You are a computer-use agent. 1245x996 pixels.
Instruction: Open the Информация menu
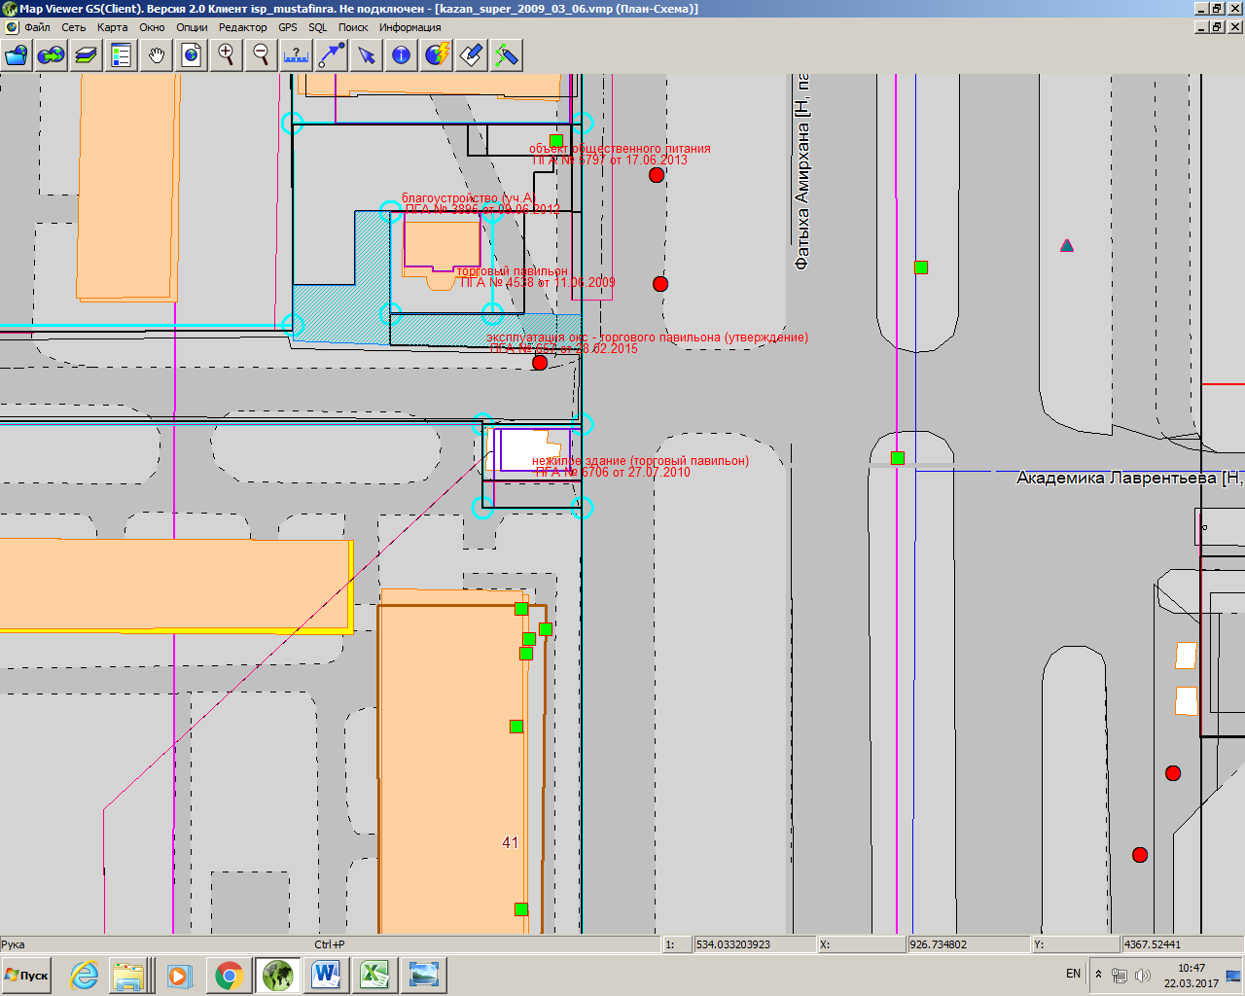tap(410, 27)
